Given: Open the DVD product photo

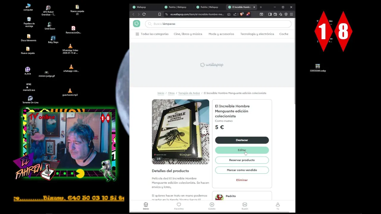Looking at the screenshot, I should pyautogui.click(x=180, y=132).
